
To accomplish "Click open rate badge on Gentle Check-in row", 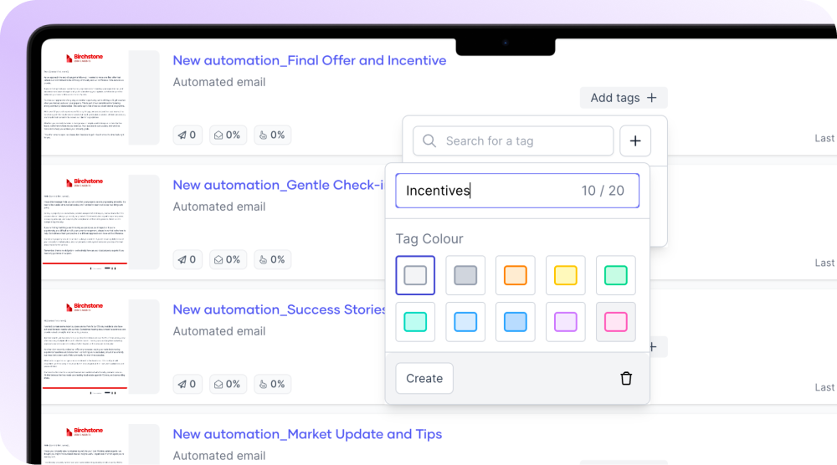I will 228,260.
